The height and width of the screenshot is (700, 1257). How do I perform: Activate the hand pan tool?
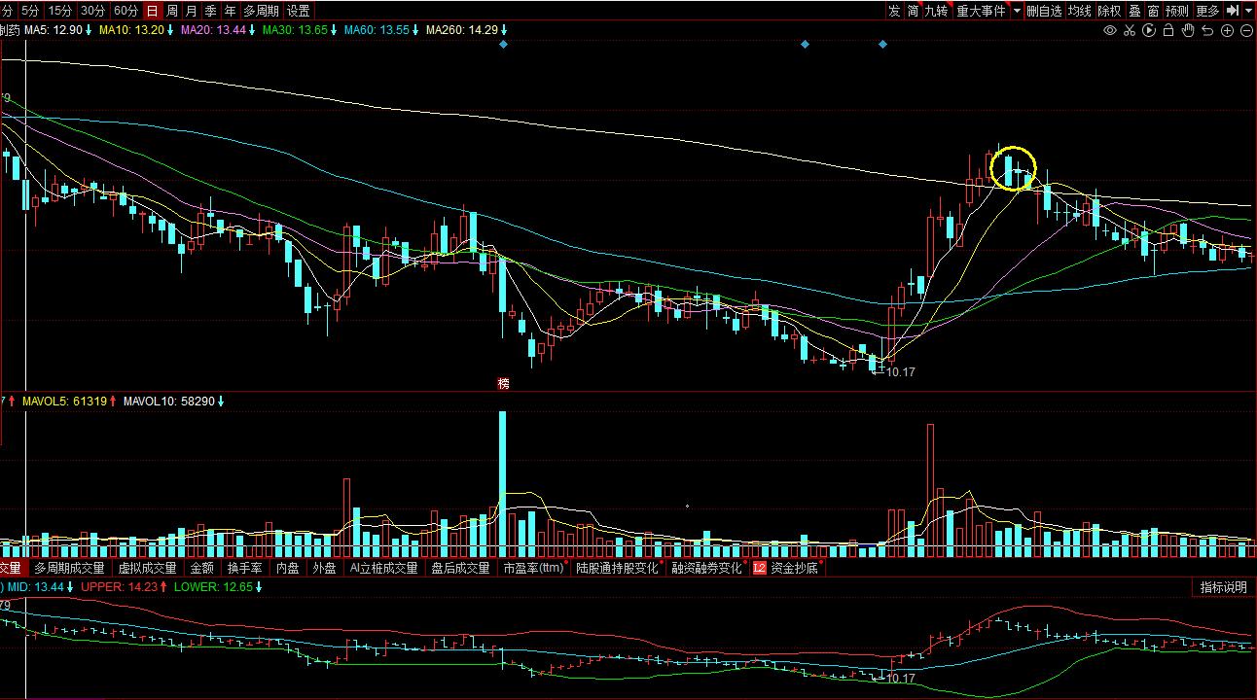pyautogui.click(x=1188, y=30)
